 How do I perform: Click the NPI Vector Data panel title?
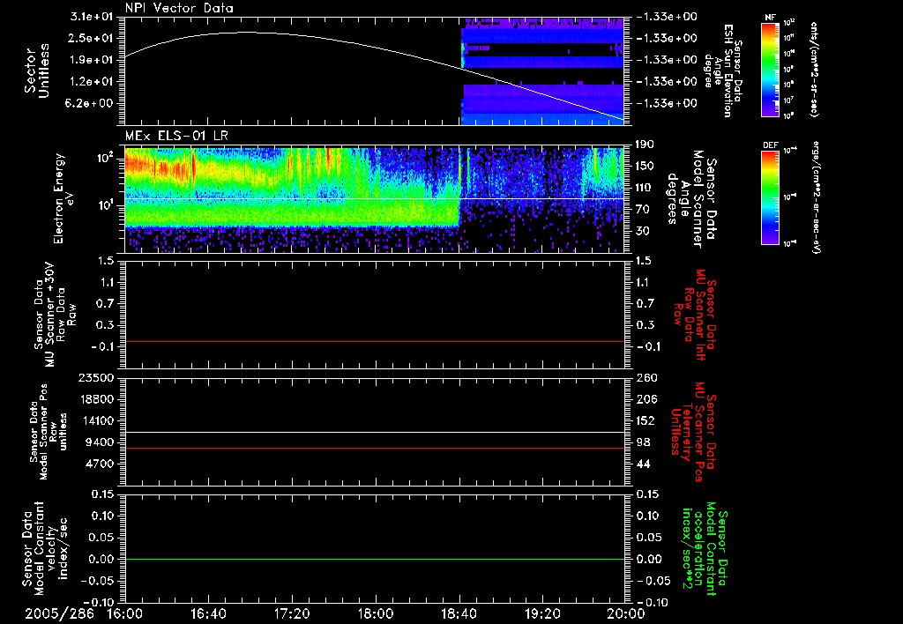[x=179, y=8]
